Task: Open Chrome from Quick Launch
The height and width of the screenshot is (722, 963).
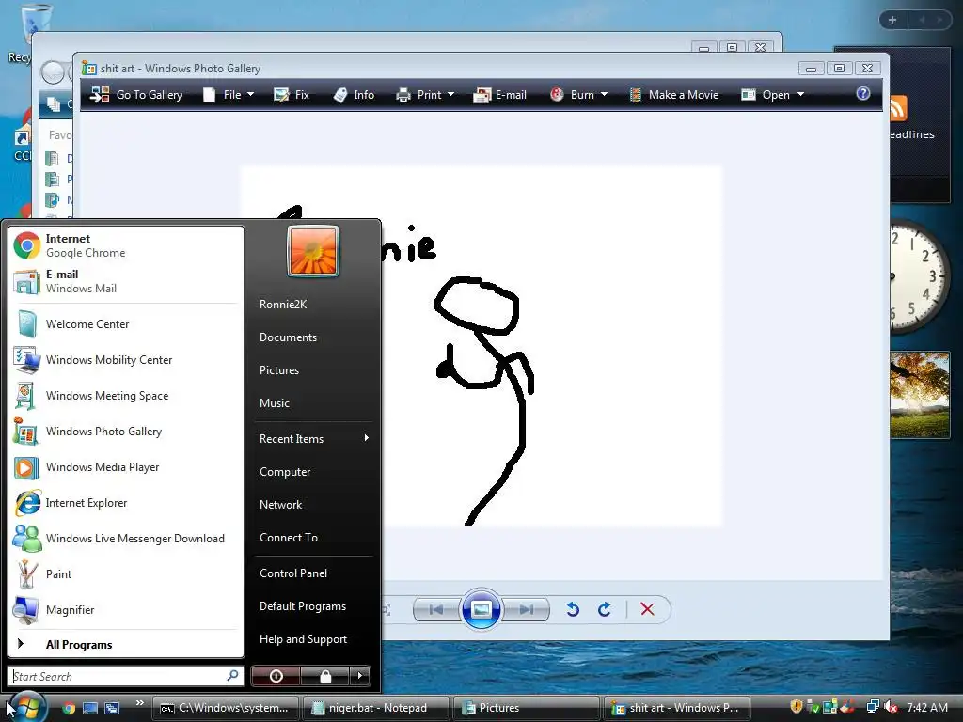Action: tap(69, 708)
